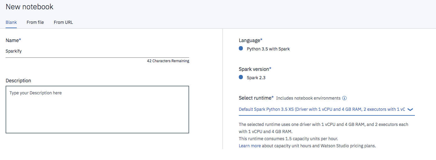Open the Default Spark Python 3.5 XS dropdown
This screenshot has width=436, height=160.
tap(322, 109)
